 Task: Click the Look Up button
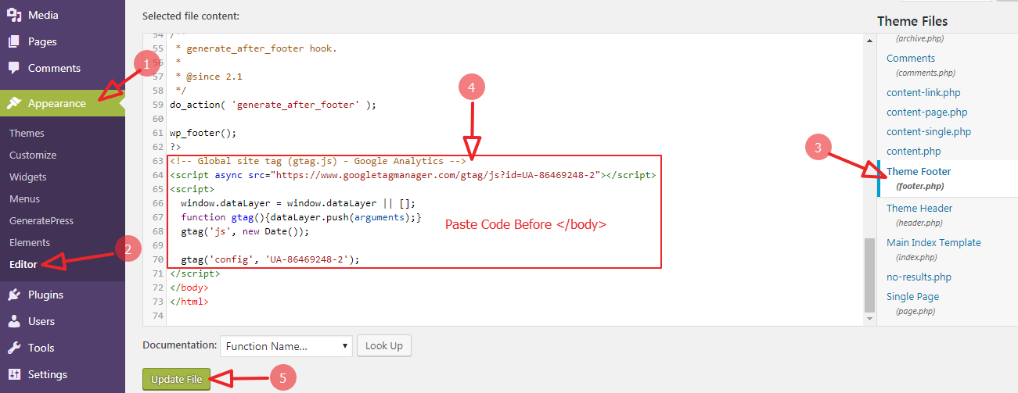pyautogui.click(x=384, y=345)
